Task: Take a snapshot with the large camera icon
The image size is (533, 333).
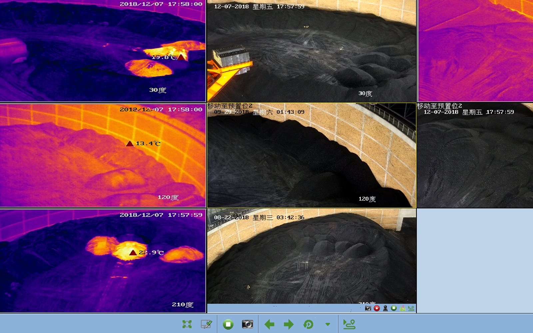Action: [248, 324]
